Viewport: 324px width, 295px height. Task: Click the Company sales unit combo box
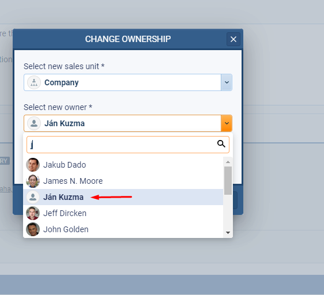click(x=128, y=82)
